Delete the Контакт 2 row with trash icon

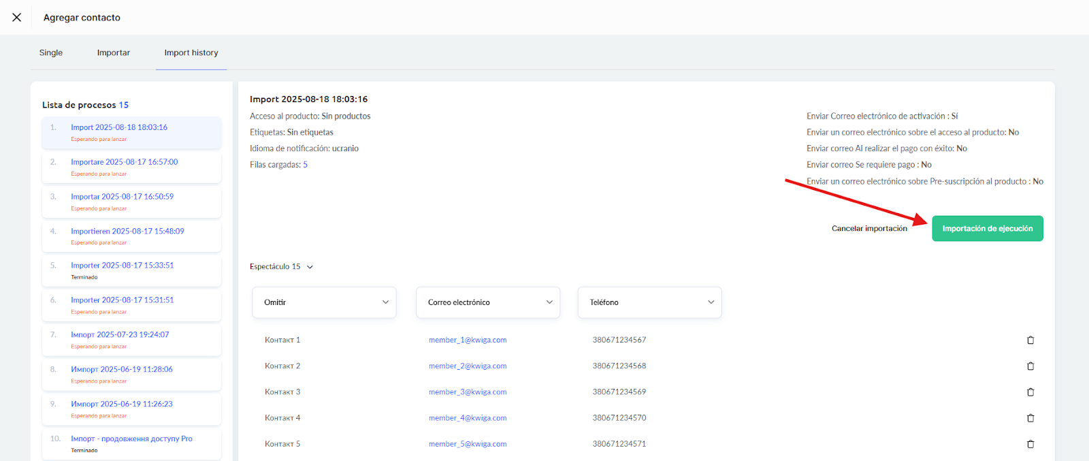click(x=1030, y=366)
